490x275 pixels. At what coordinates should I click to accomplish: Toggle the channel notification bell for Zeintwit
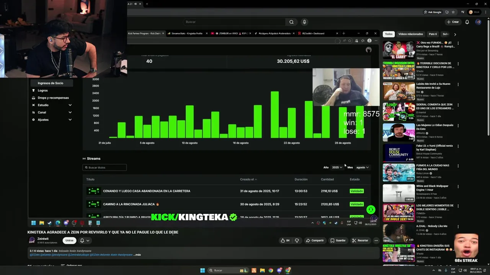click(82, 240)
